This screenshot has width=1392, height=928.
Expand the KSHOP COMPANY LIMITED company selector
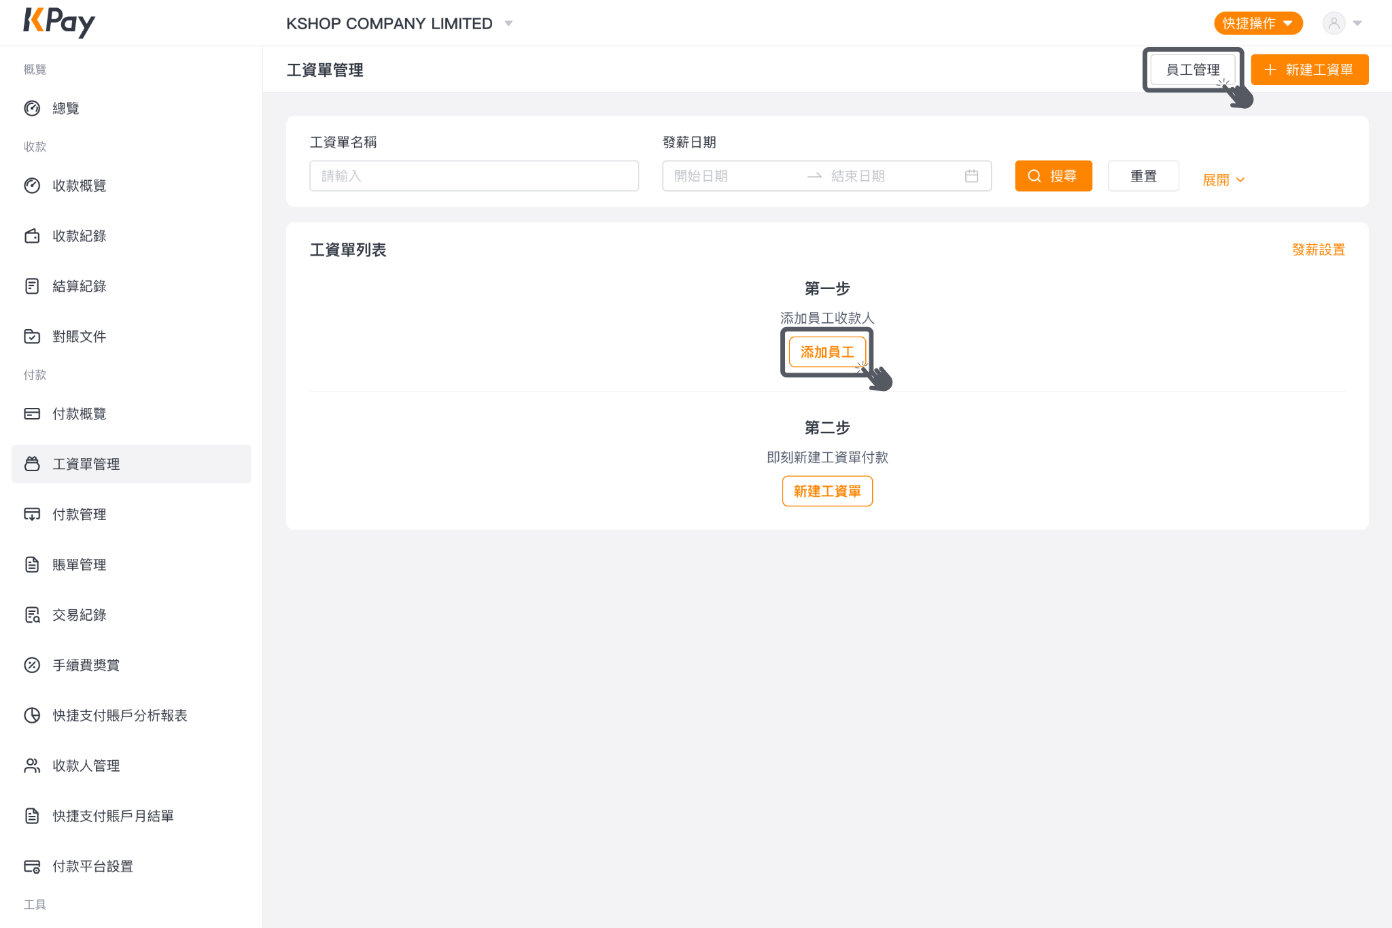pyautogui.click(x=400, y=24)
